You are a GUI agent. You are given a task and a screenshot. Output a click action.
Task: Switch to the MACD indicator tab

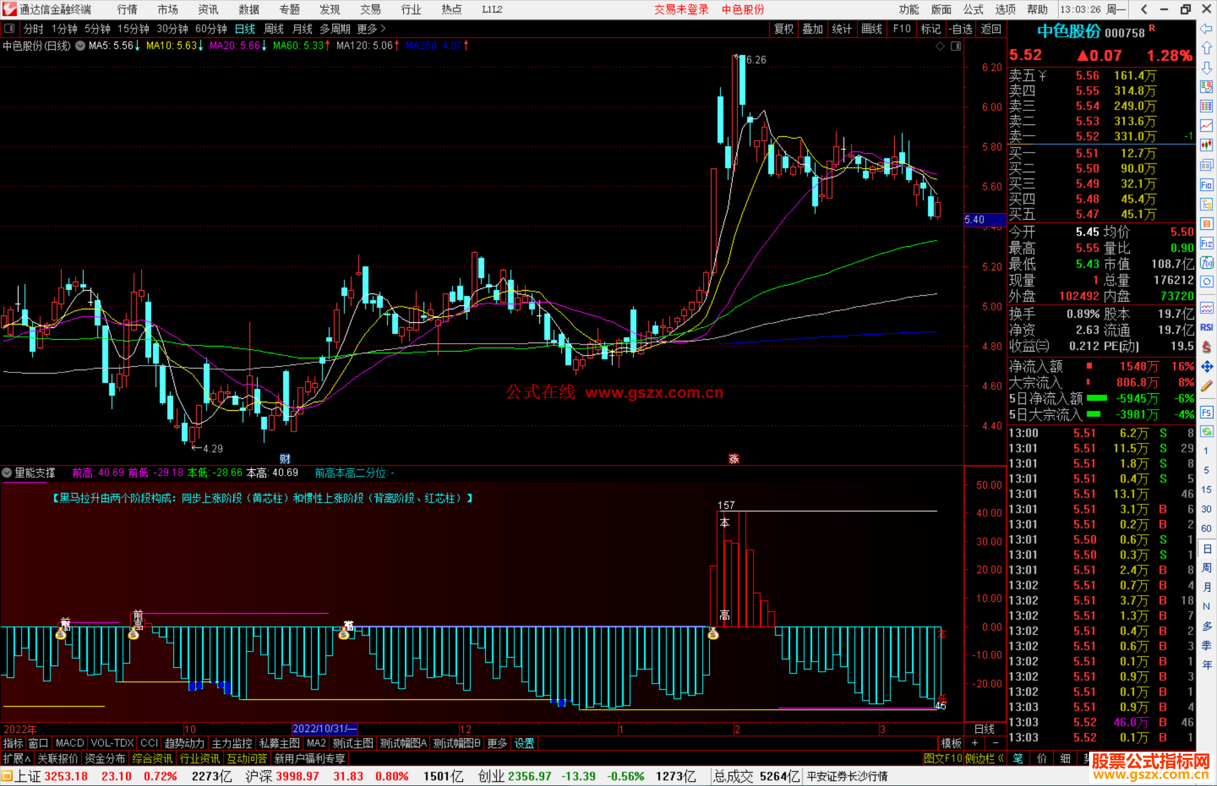point(69,743)
